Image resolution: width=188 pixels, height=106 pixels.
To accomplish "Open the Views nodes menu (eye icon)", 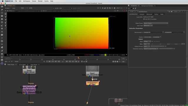I will coord(2,44).
